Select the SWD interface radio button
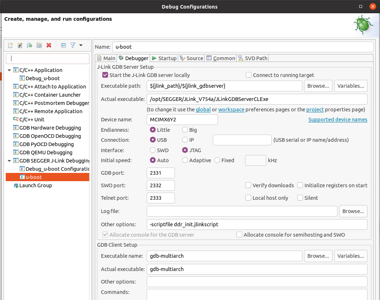 pyautogui.click(x=153, y=150)
